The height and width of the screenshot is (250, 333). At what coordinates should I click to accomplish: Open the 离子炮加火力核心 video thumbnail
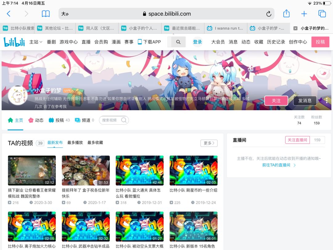tap(32, 227)
